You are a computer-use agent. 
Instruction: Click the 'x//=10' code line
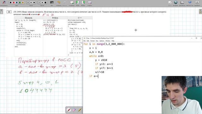click(100, 72)
